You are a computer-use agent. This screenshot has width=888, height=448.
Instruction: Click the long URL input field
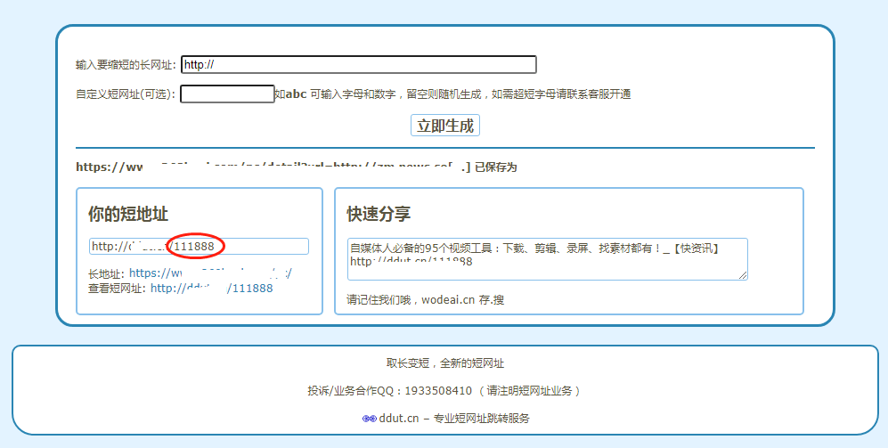click(358, 64)
